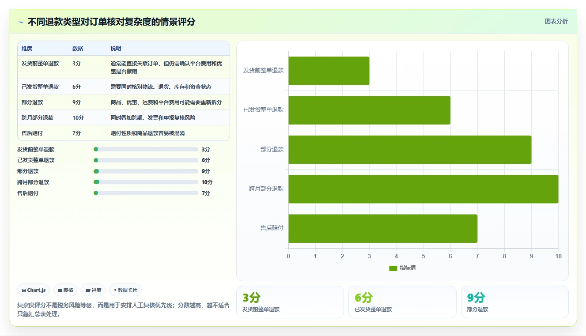Click the chart axis label 售后赔付
Viewport: 586px width, 336px height.
pyautogui.click(x=272, y=228)
